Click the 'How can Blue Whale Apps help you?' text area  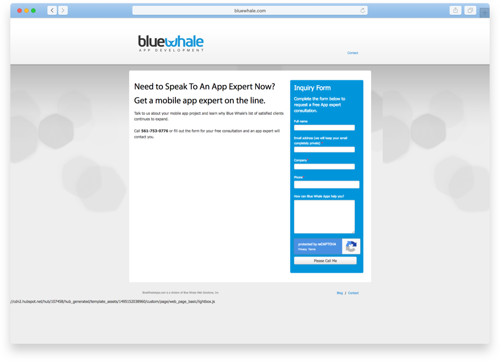click(x=324, y=217)
